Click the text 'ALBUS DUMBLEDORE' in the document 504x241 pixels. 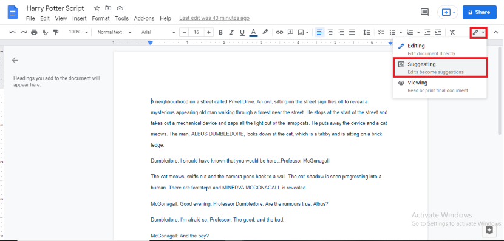click(218, 134)
